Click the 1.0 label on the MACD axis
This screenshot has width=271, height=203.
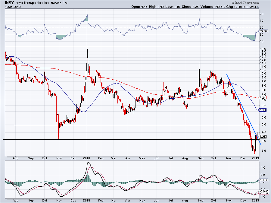click(x=263, y=168)
